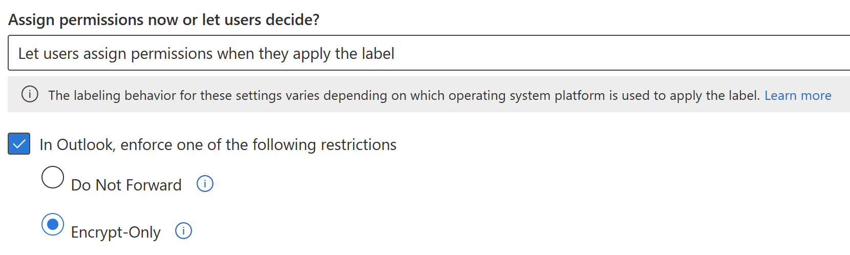
Task: Click the filled dot inside Encrypt-Only radio
Action: pos(53,224)
